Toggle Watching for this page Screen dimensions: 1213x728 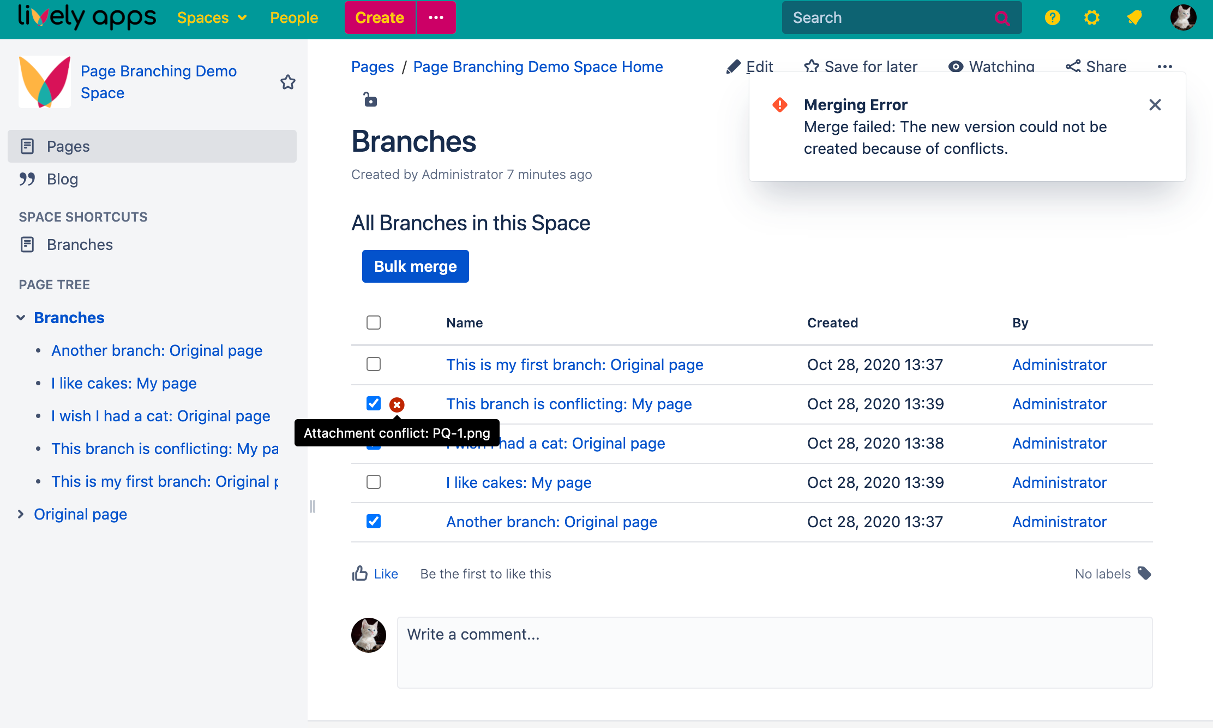[x=991, y=67]
